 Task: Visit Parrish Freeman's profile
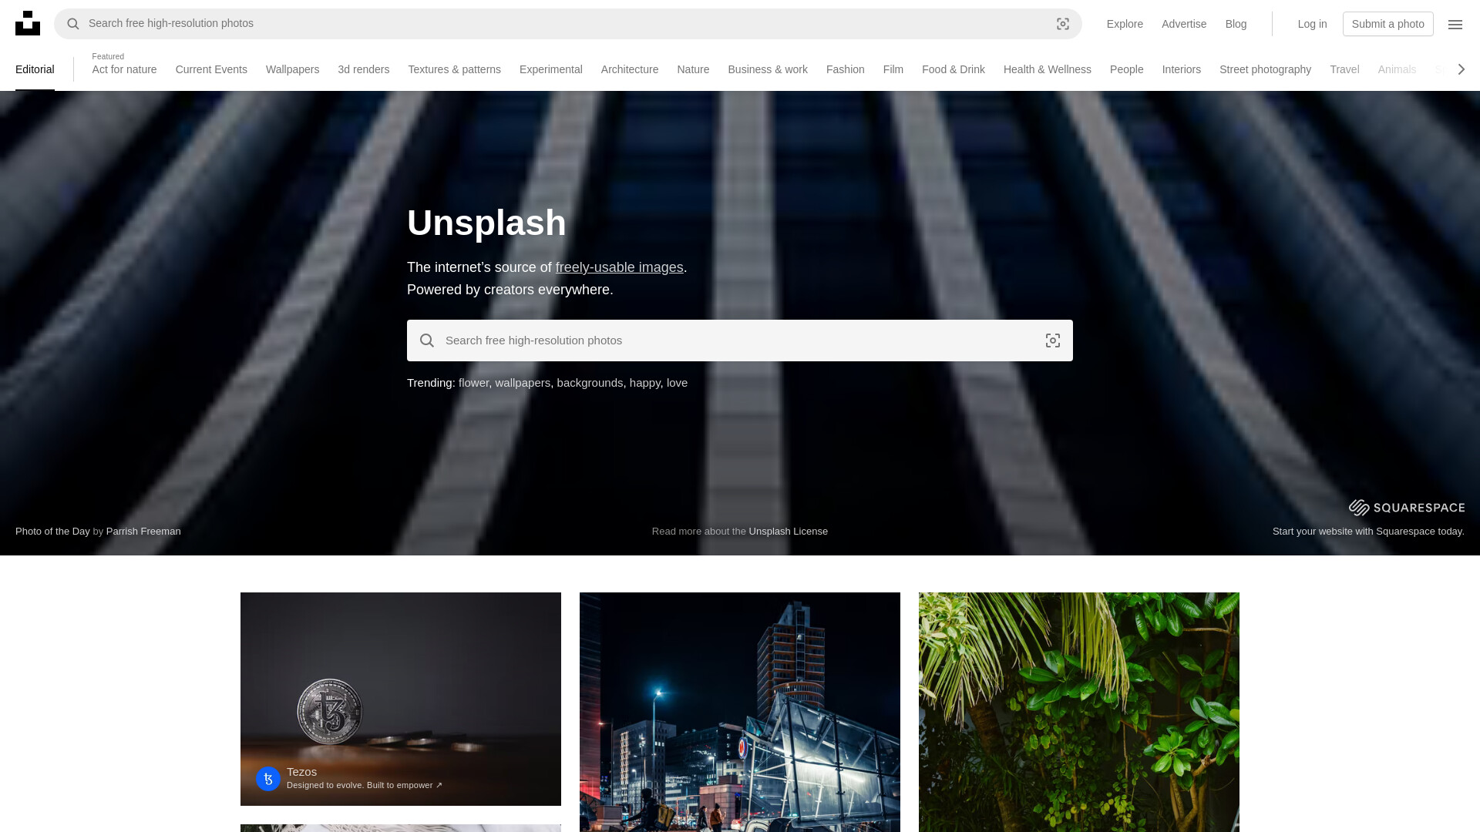click(143, 532)
